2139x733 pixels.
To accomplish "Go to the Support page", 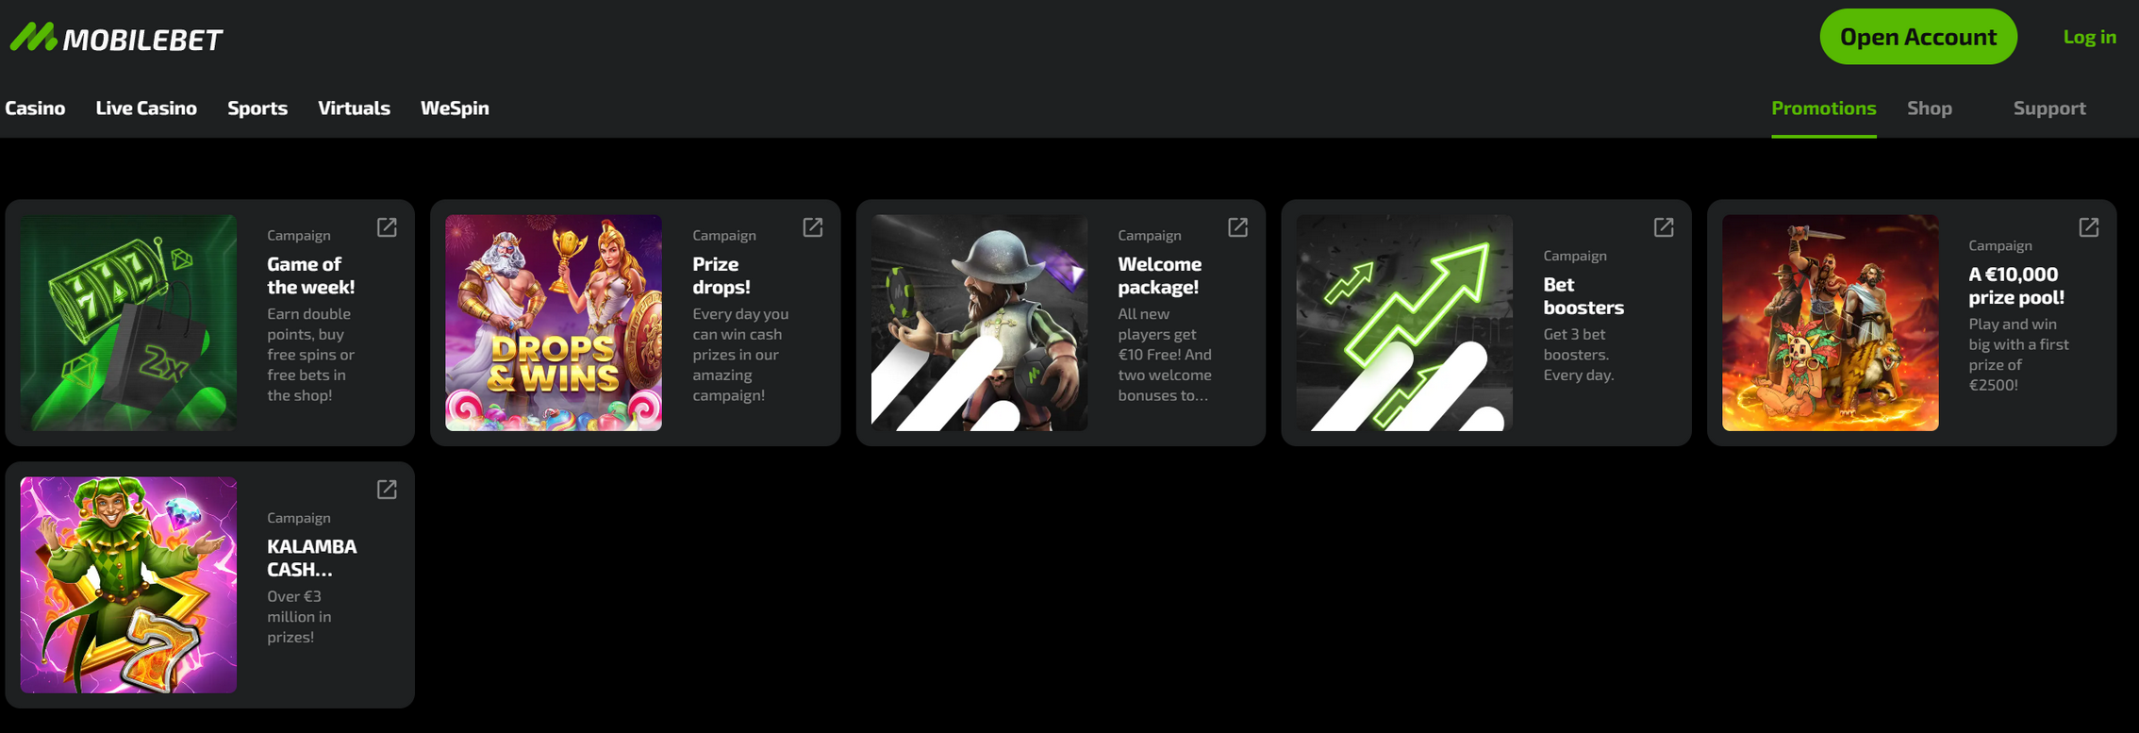I will 2049,108.
